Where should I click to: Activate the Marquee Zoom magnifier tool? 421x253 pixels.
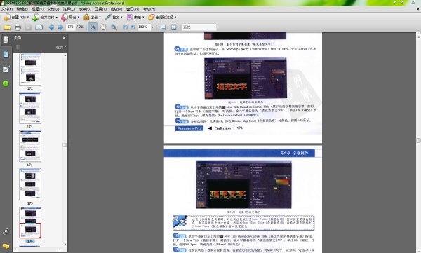click(114, 27)
